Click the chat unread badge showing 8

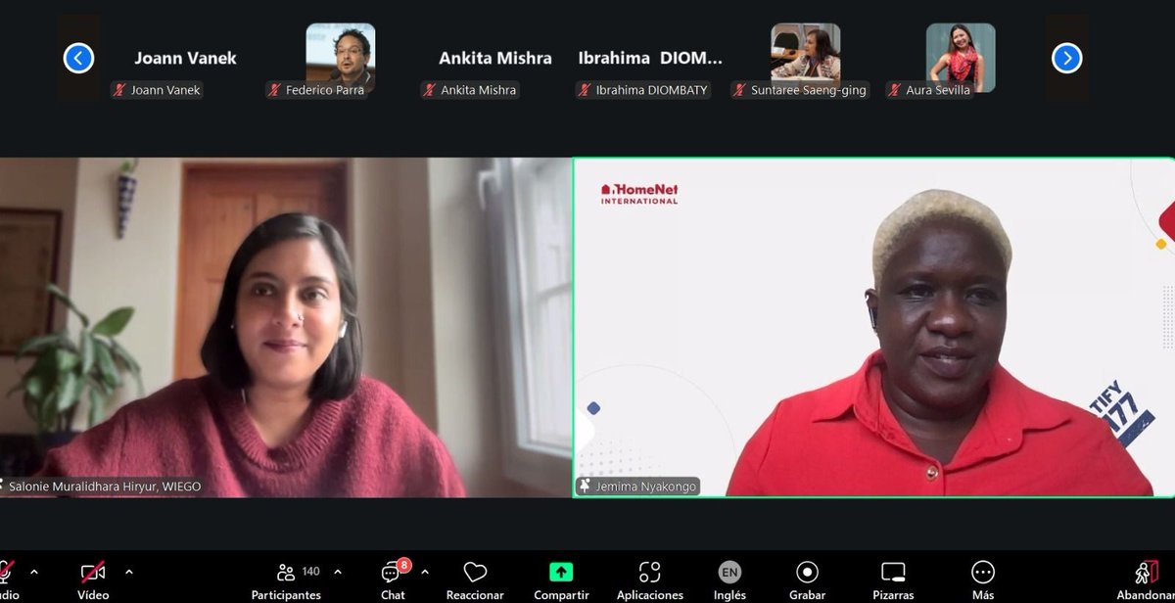pos(403,565)
